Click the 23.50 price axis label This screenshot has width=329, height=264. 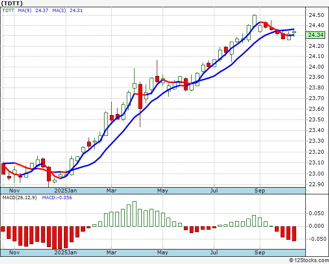coord(316,119)
